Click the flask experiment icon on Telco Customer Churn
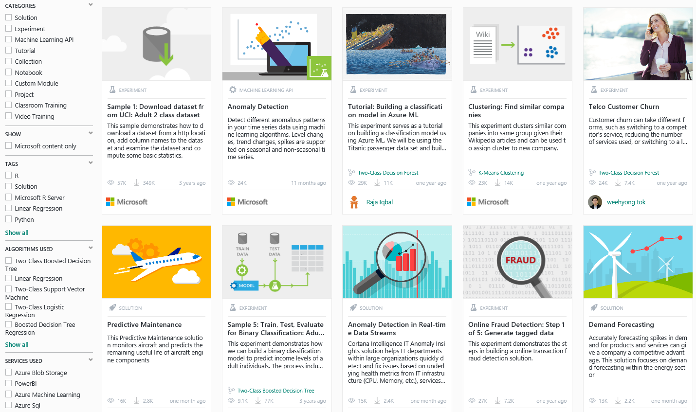 pyautogui.click(x=594, y=90)
